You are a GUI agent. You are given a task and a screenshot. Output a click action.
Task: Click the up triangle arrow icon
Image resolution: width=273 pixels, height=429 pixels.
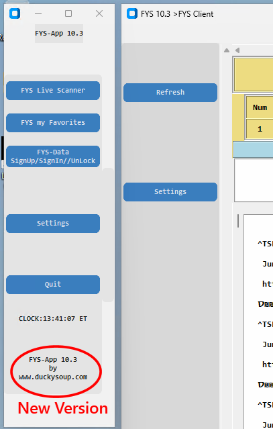227,50
